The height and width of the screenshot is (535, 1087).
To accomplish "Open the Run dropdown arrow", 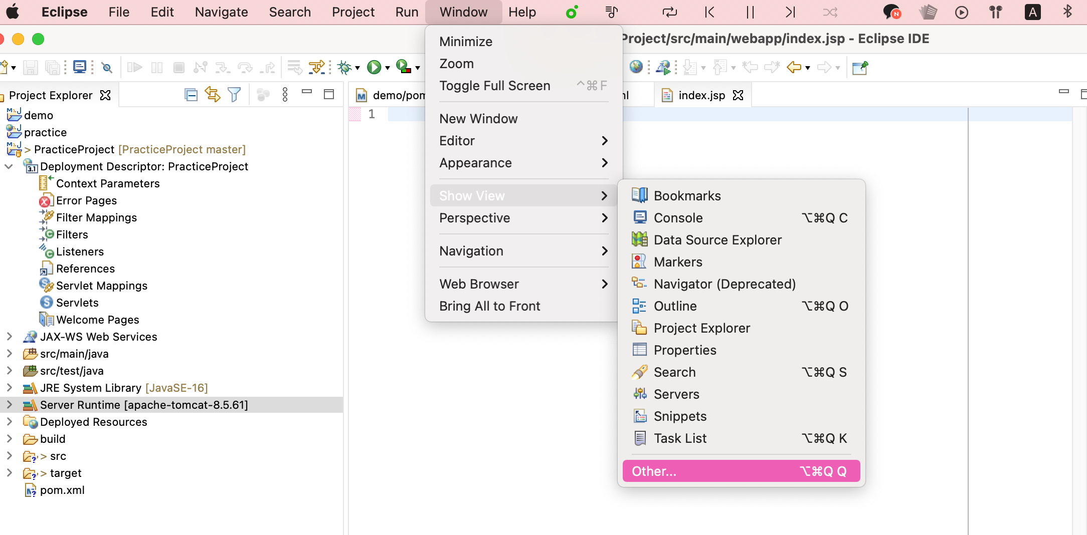I will pos(388,68).
